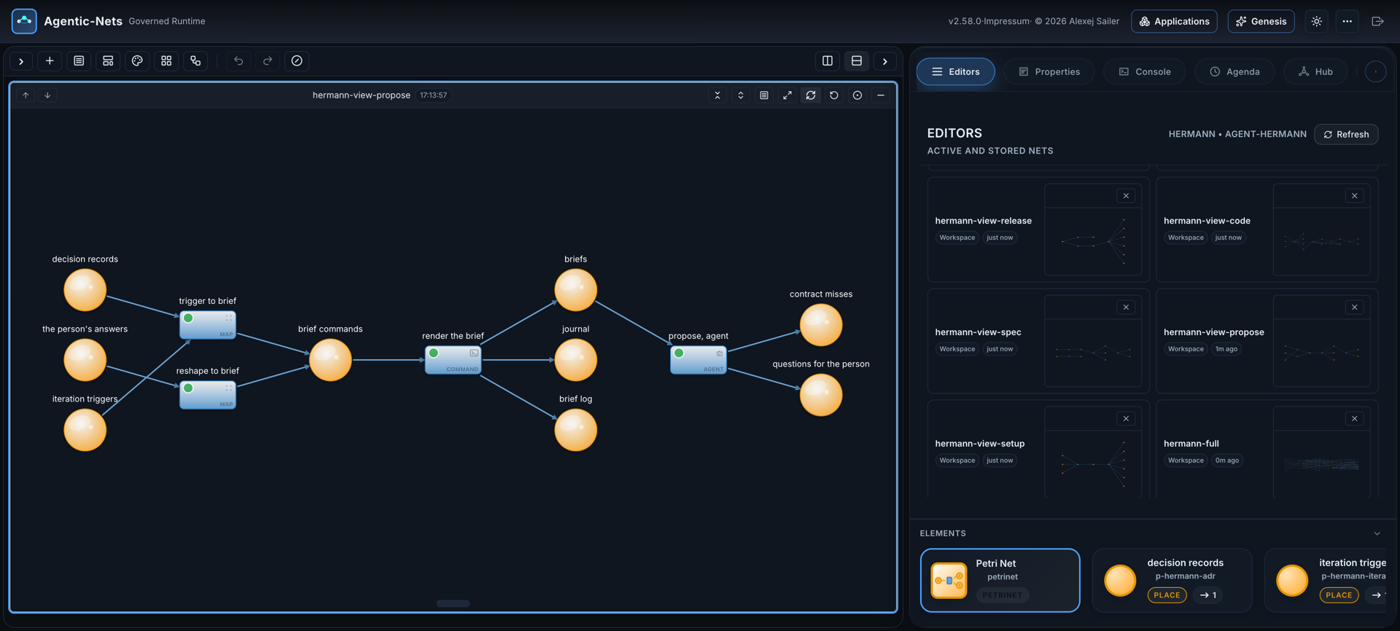Close the hermann-view-release net card
Image resolution: width=1400 pixels, height=631 pixels.
tap(1126, 196)
